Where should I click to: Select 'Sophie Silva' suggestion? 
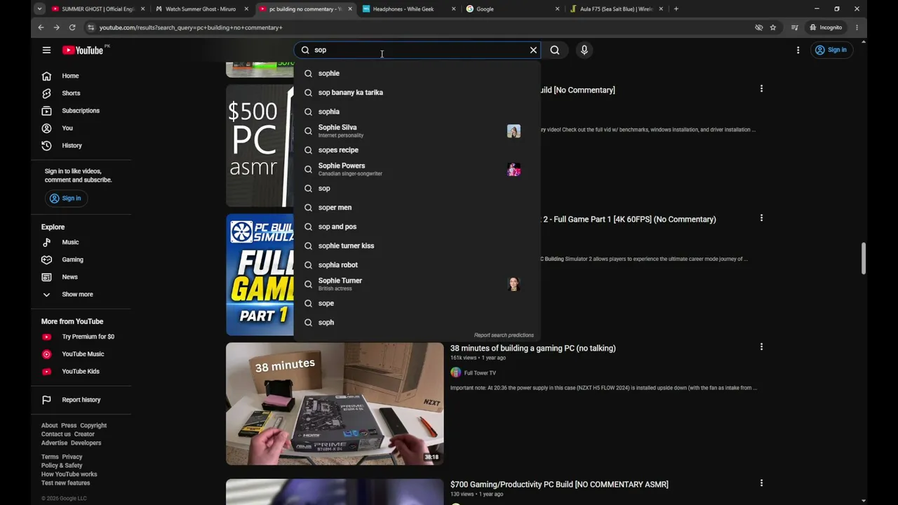click(x=417, y=131)
